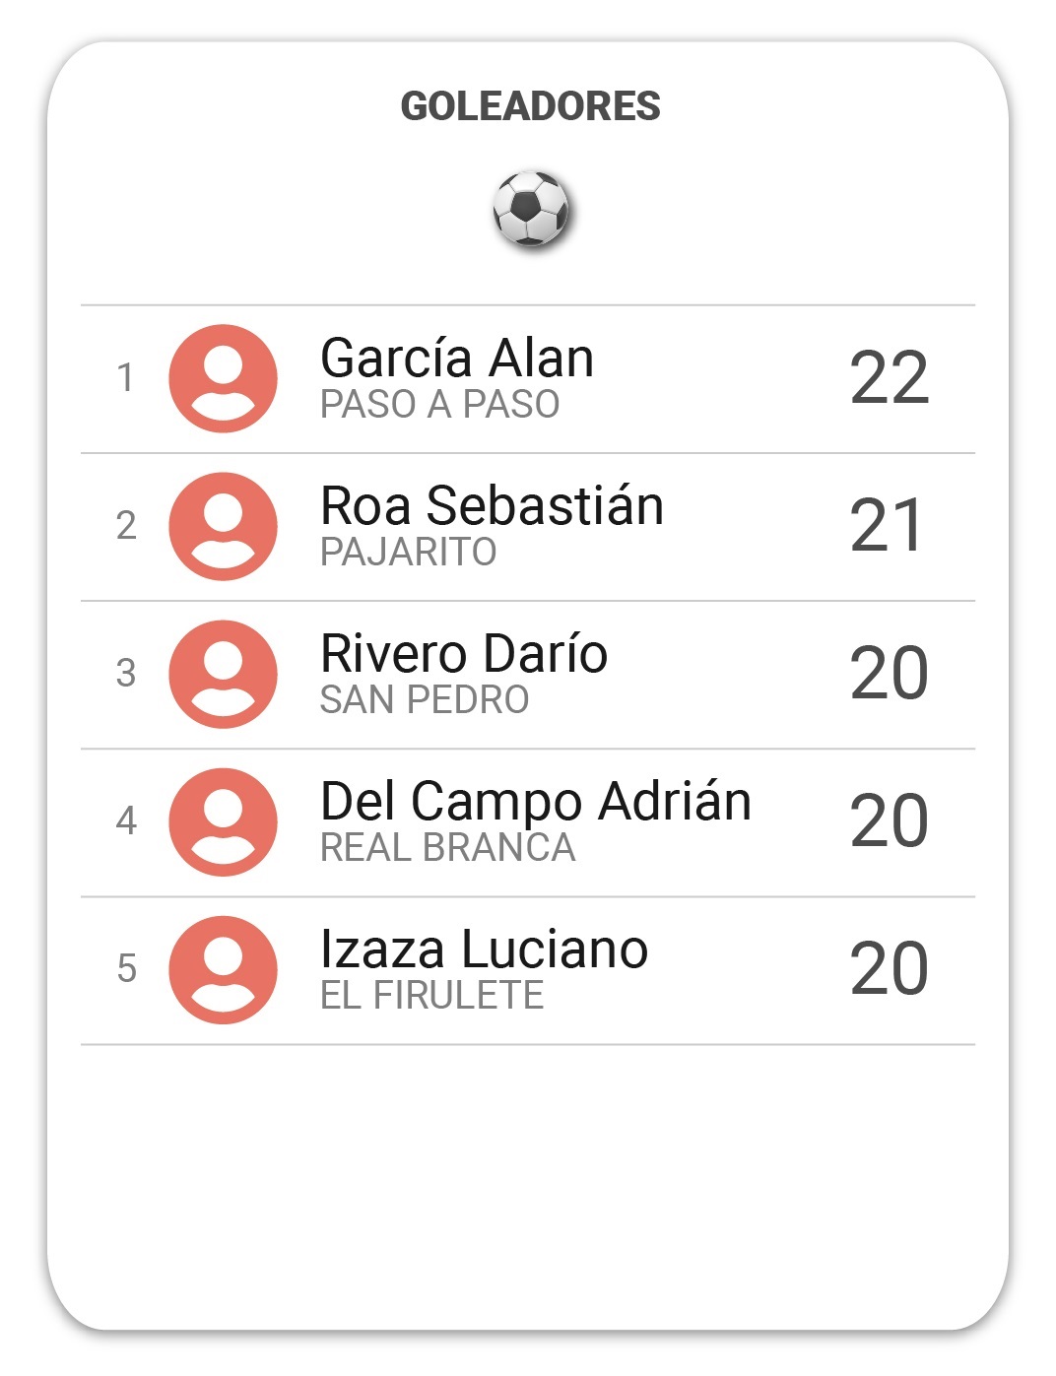This screenshot has width=1056, height=1376.
Task: Open Del Campo Adrián's avatar icon
Action: (223, 821)
